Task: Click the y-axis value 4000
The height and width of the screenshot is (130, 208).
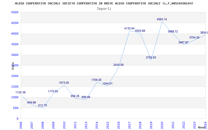Action: point(15,34)
